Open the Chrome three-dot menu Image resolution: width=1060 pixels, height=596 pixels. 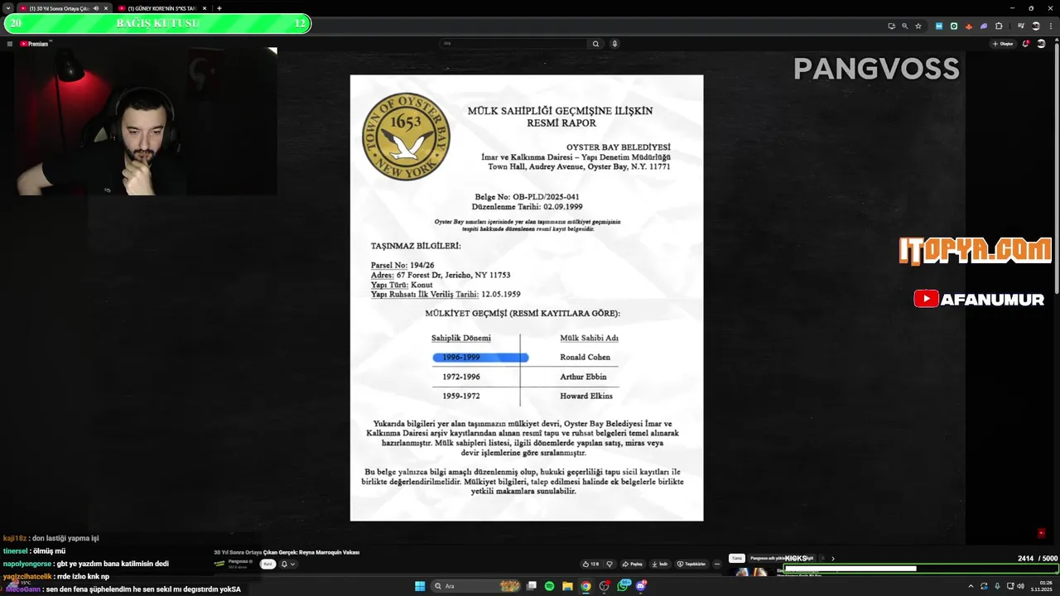pyautogui.click(x=1051, y=26)
